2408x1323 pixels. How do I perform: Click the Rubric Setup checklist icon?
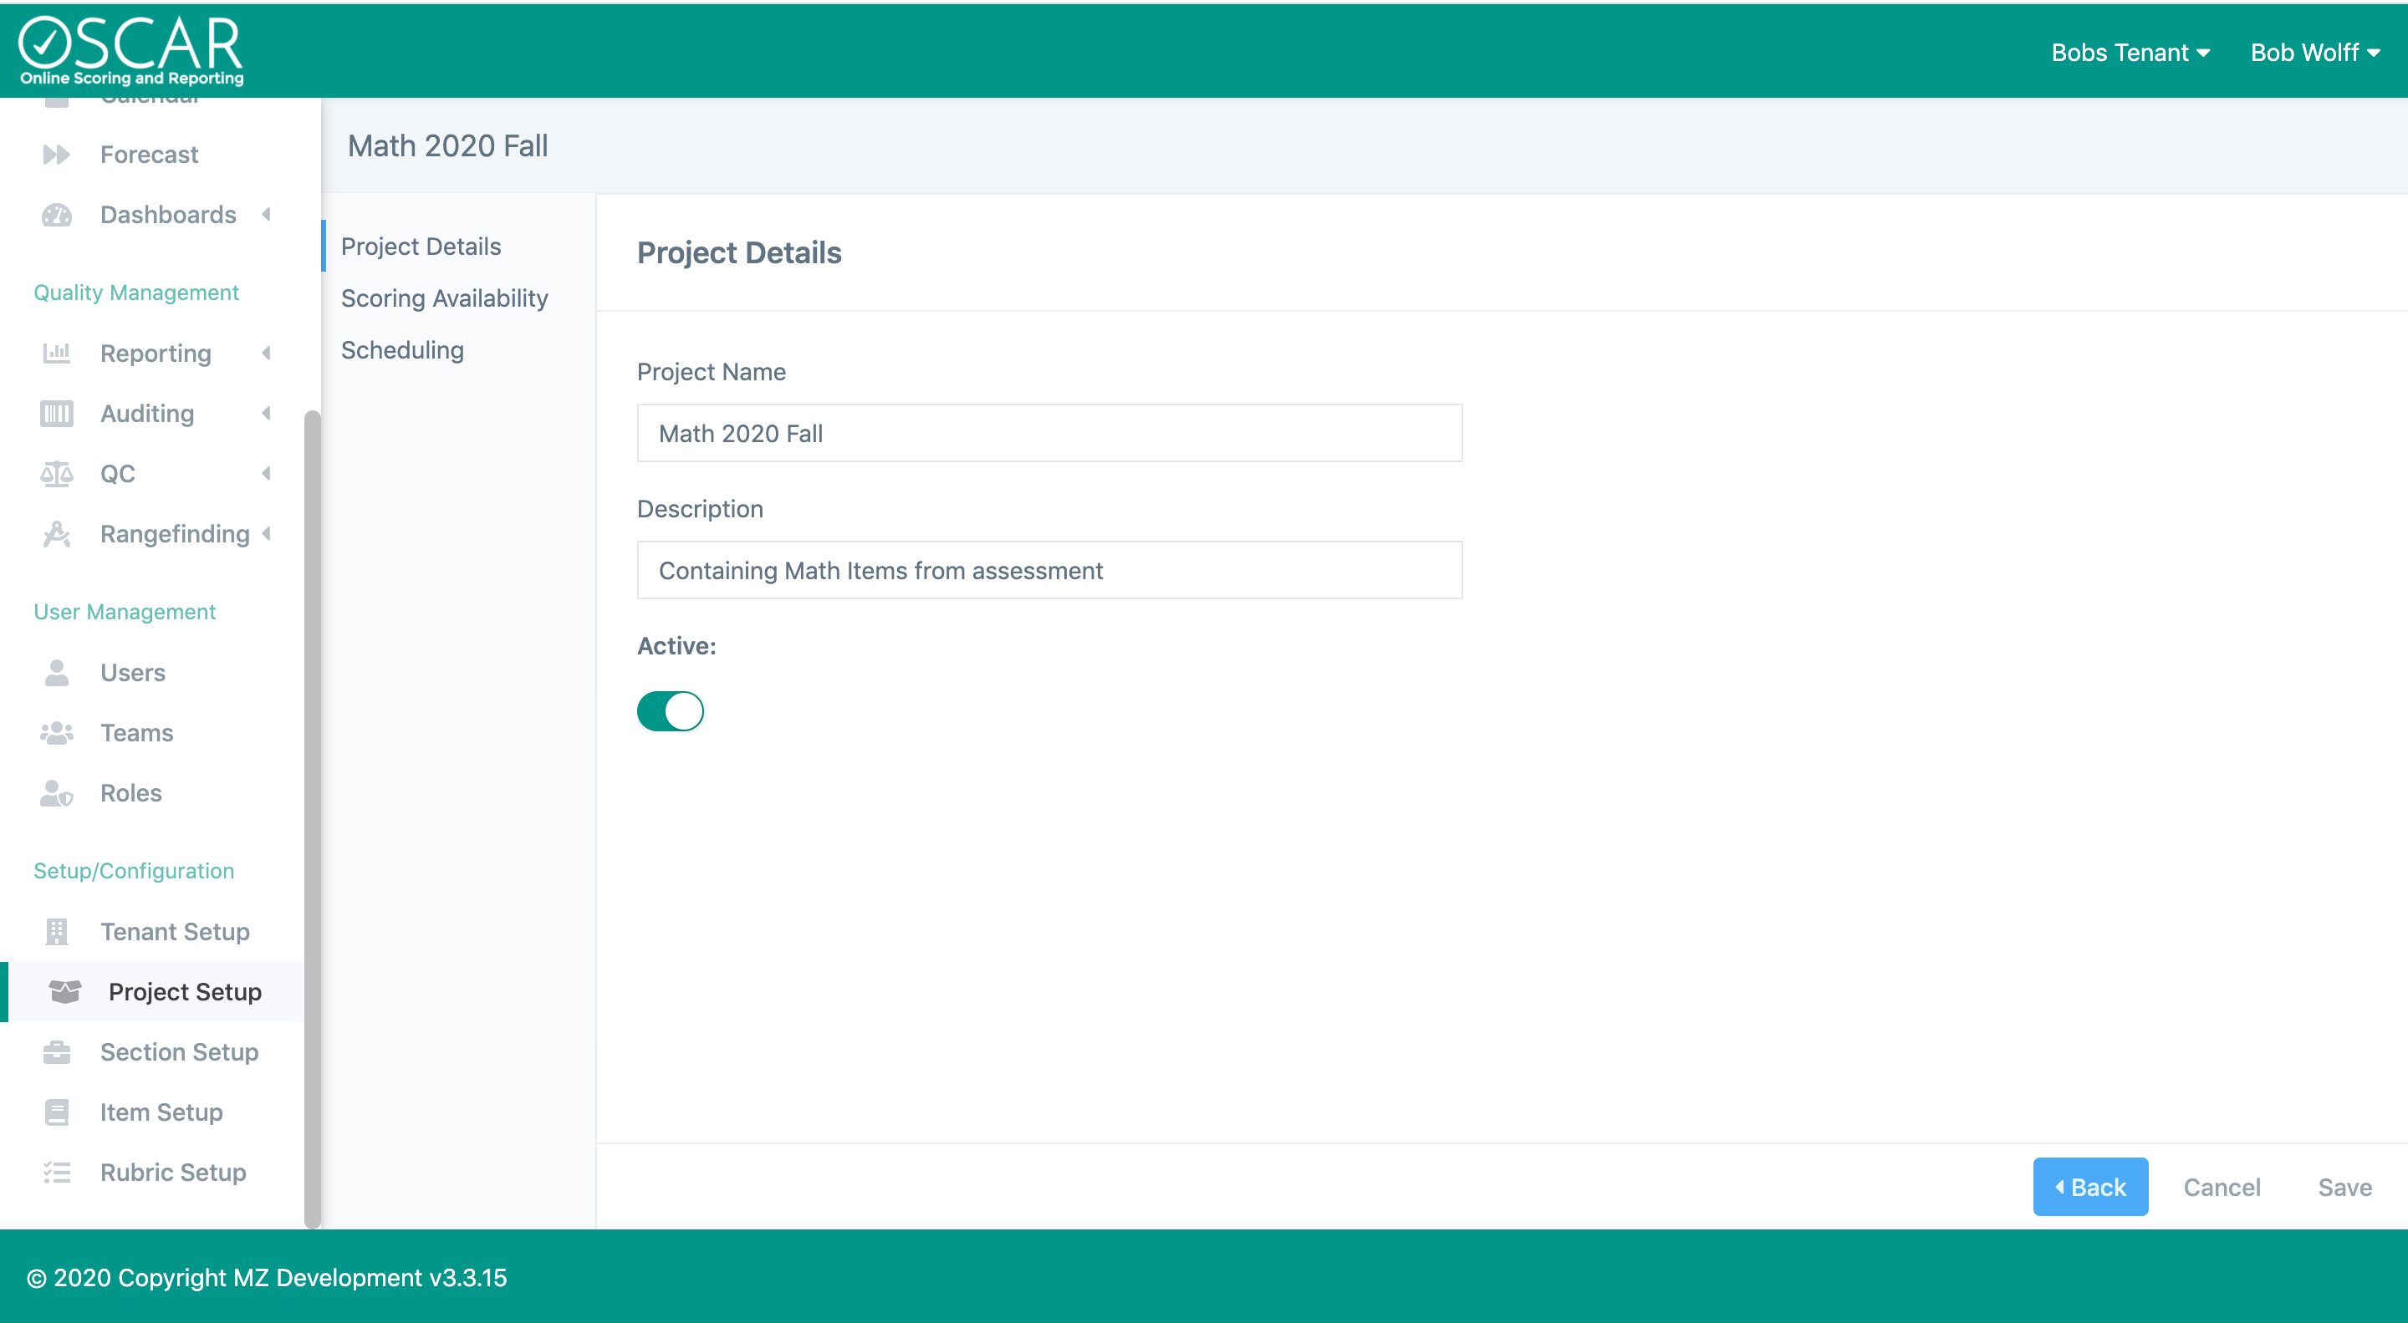[56, 1173]
